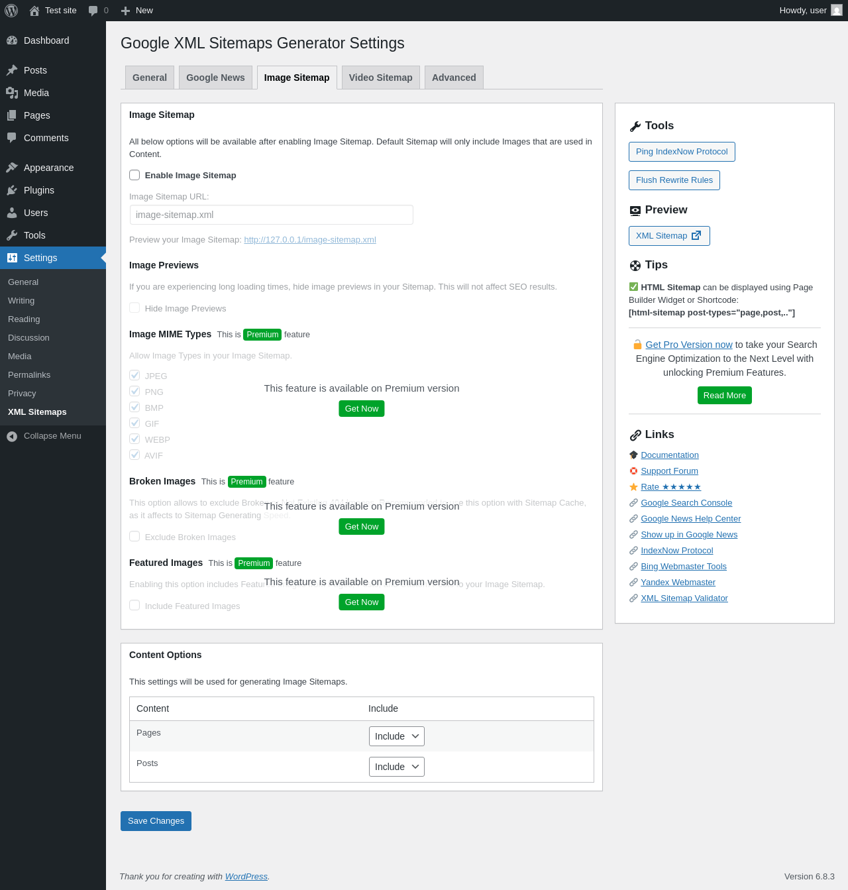
Task: Click the Ping IndexNow Protocol button
Action: point(681,152)
